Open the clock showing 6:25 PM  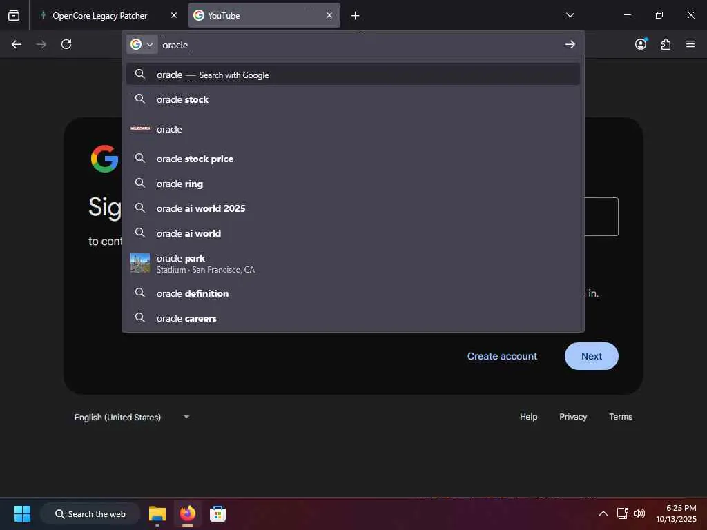click(676, 513)
